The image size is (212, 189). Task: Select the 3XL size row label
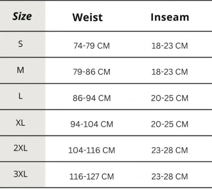(x=20, y=174)
